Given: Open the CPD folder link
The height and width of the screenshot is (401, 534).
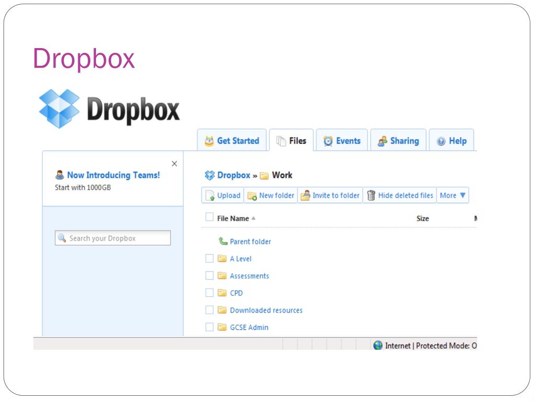Looking at the screenshot, I should pos(236,293).
